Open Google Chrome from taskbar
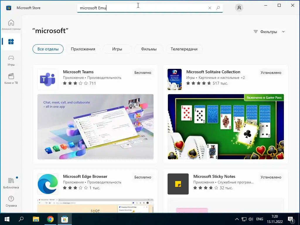The width and height of the screenshot is (300, 225). (x=50, y=219)
